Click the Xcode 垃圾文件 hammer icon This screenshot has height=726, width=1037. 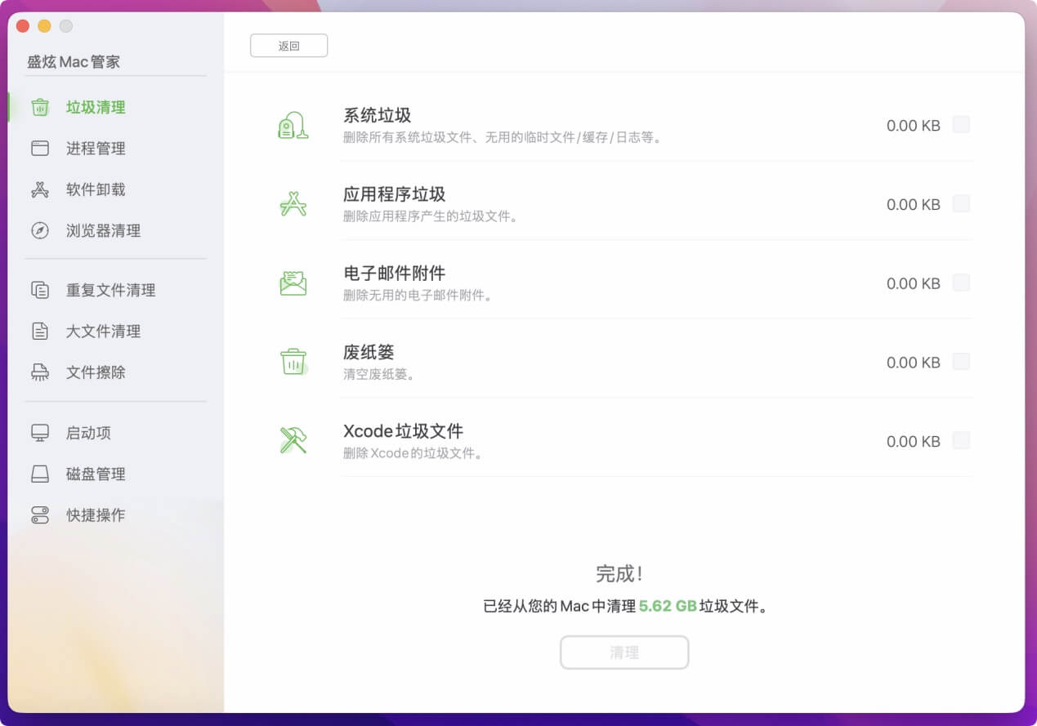coord(293,440)
